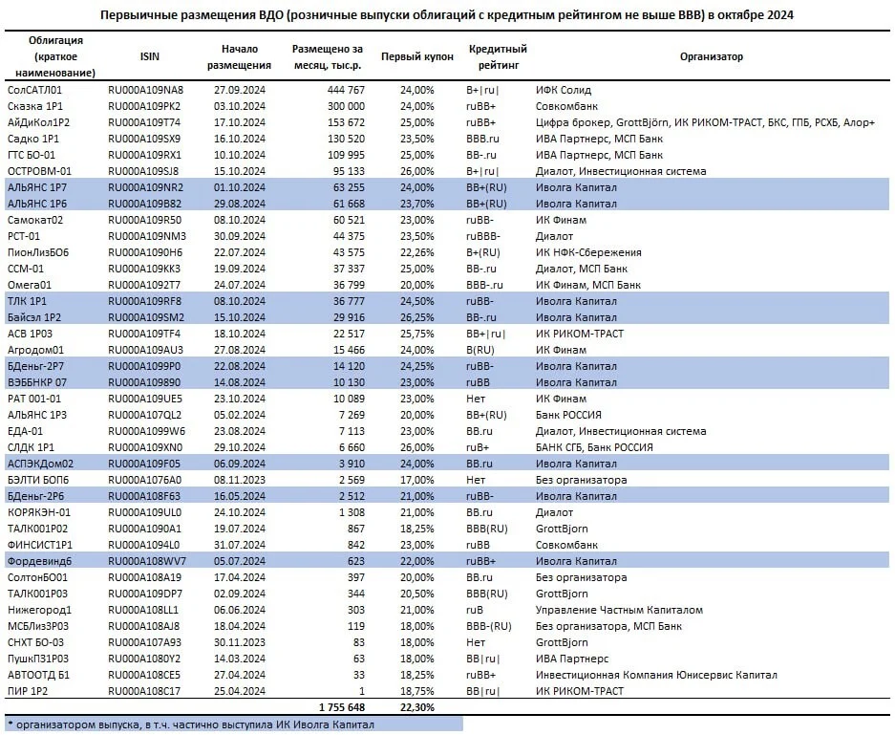Screen dimensions: 895x735
Task: Select the highlighted row name 'ТЛК 1Р1'
Action: point(27,301)
